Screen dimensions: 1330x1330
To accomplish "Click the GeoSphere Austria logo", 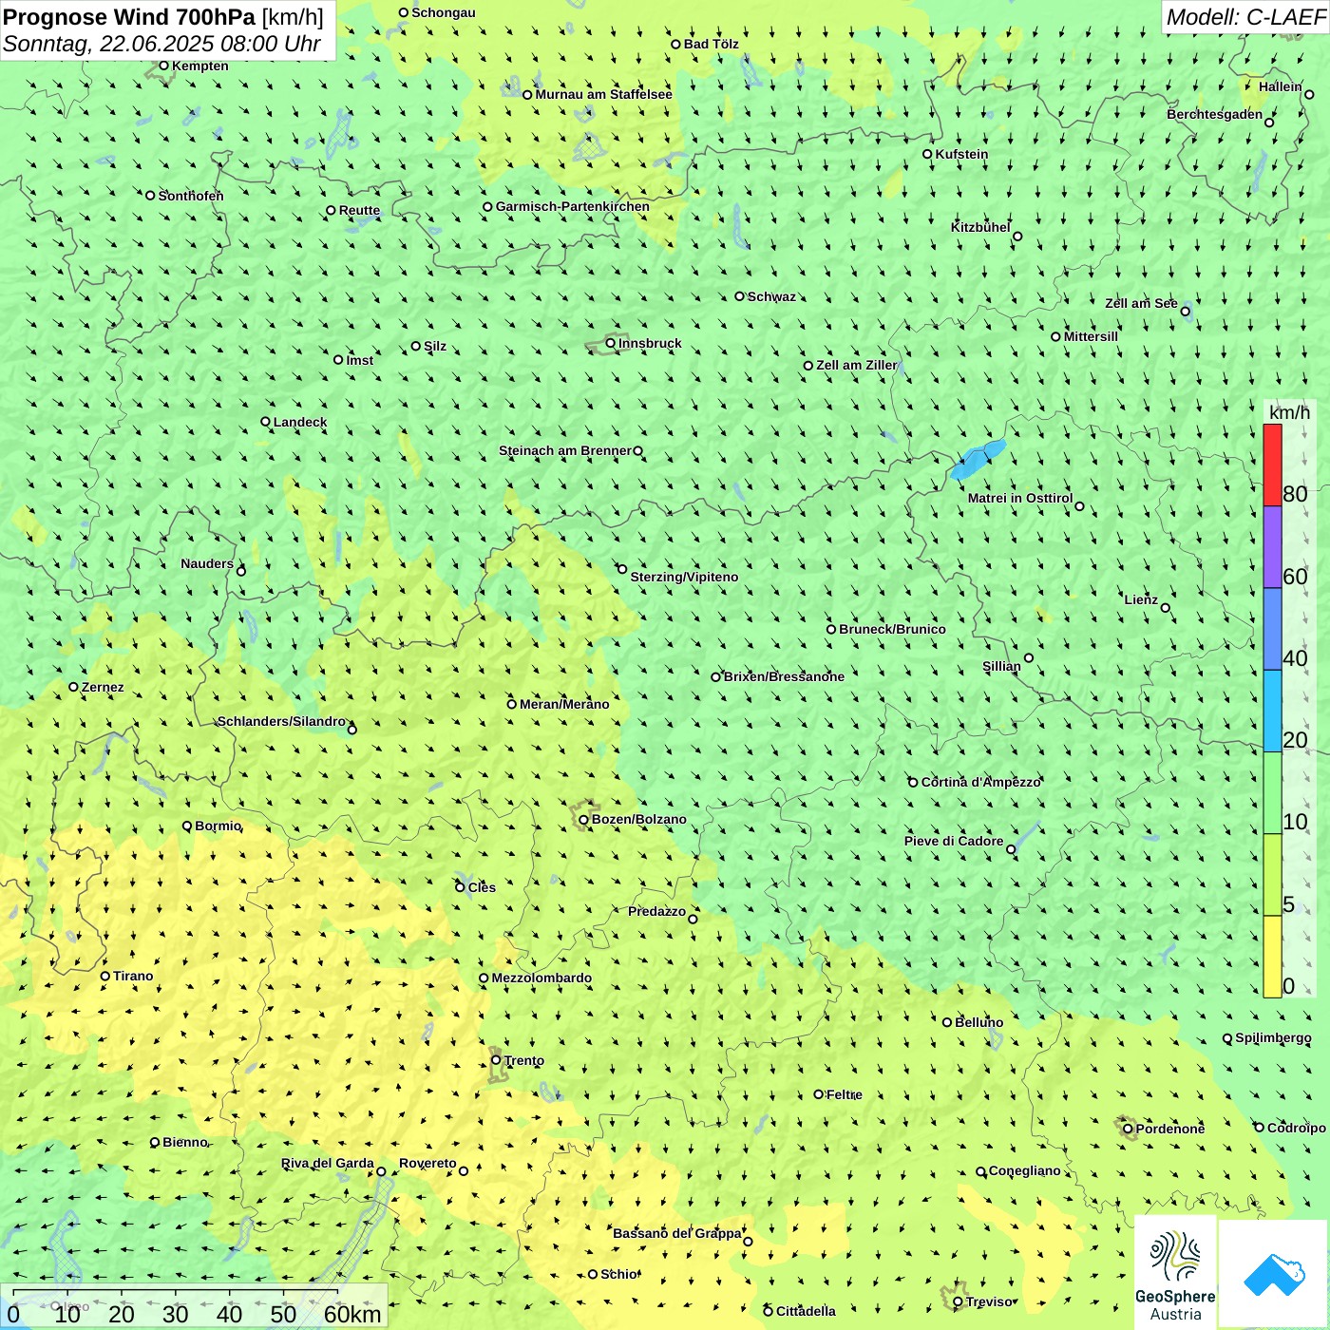I will tap(1175, 1272).
